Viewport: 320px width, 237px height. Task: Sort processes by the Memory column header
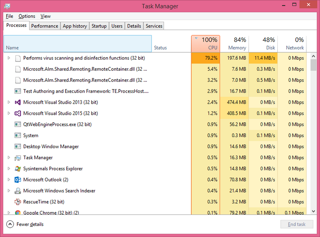click(x=234, y=43)
